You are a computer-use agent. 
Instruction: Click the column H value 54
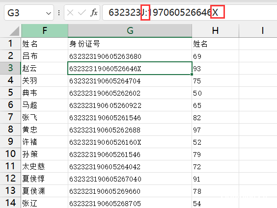point(215,203)
